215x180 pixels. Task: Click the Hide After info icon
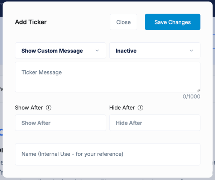click(x=140, y=108)
